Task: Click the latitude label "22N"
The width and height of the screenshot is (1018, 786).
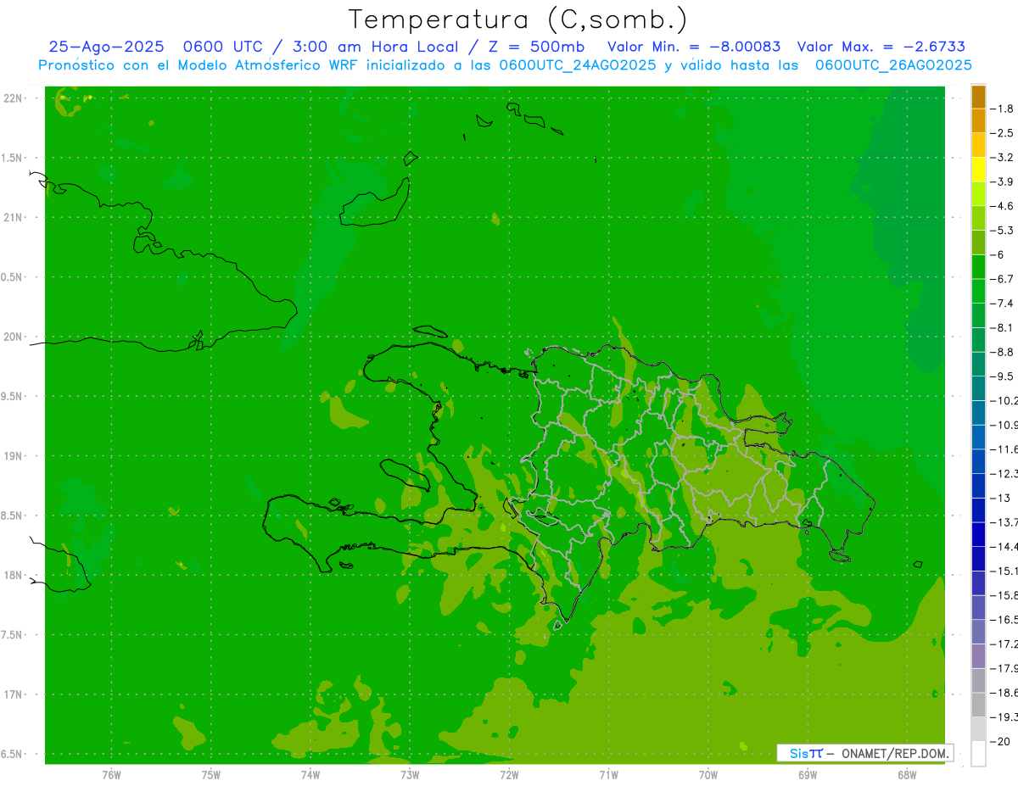Action: pos(14,98)
